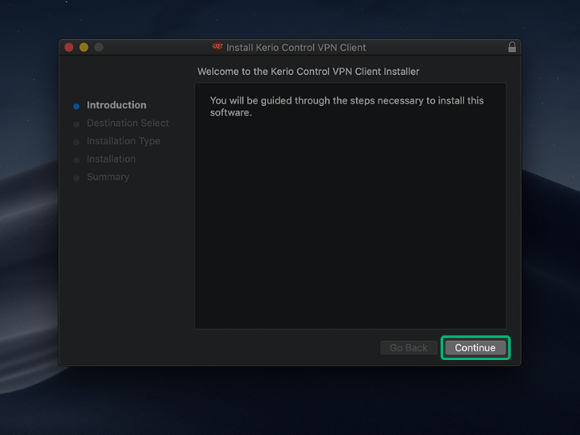The height and width of the screenshot is (435, 580).
Task: Select the Destination Select step
Action: (127, 123)
